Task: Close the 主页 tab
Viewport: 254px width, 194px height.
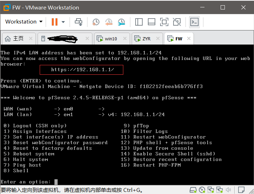Action: [x=31, y=39]
